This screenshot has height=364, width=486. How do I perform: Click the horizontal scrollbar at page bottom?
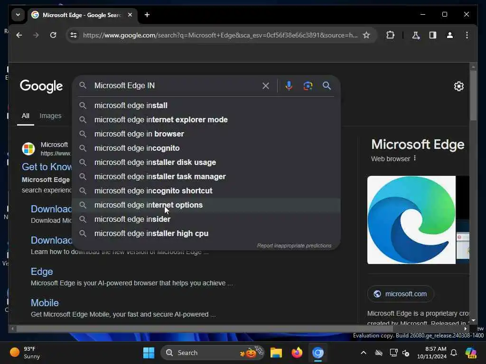coord(205,329)
